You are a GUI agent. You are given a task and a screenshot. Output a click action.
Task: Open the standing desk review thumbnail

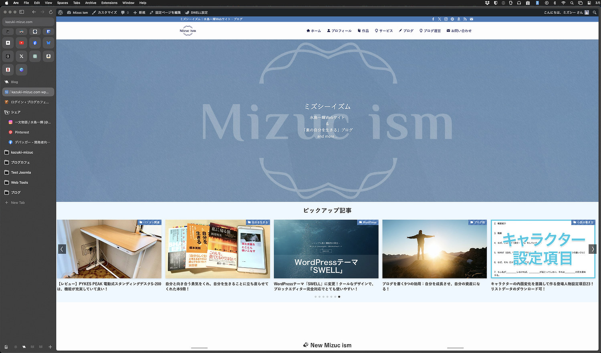[109, 249]
